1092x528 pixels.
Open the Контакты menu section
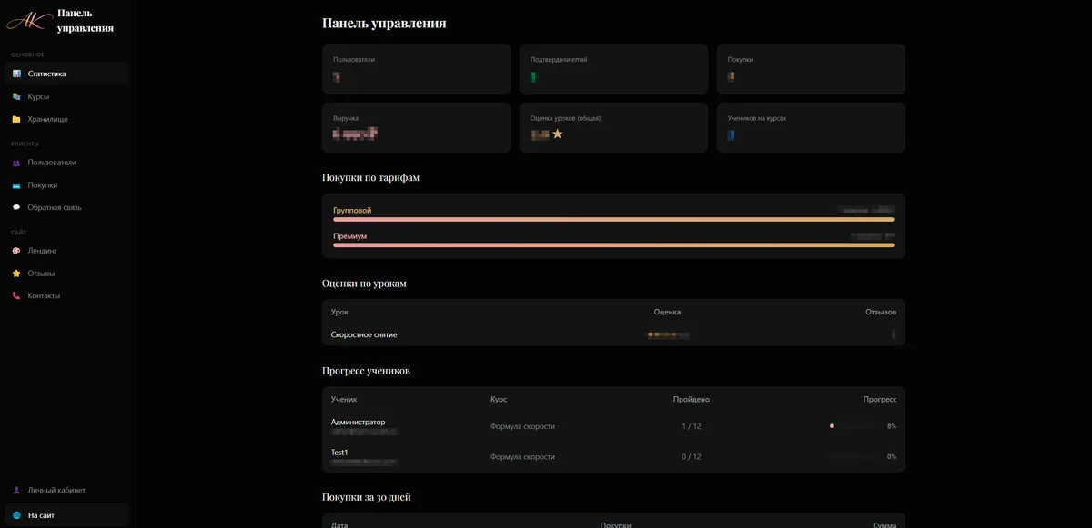click(x=44, y=296)
